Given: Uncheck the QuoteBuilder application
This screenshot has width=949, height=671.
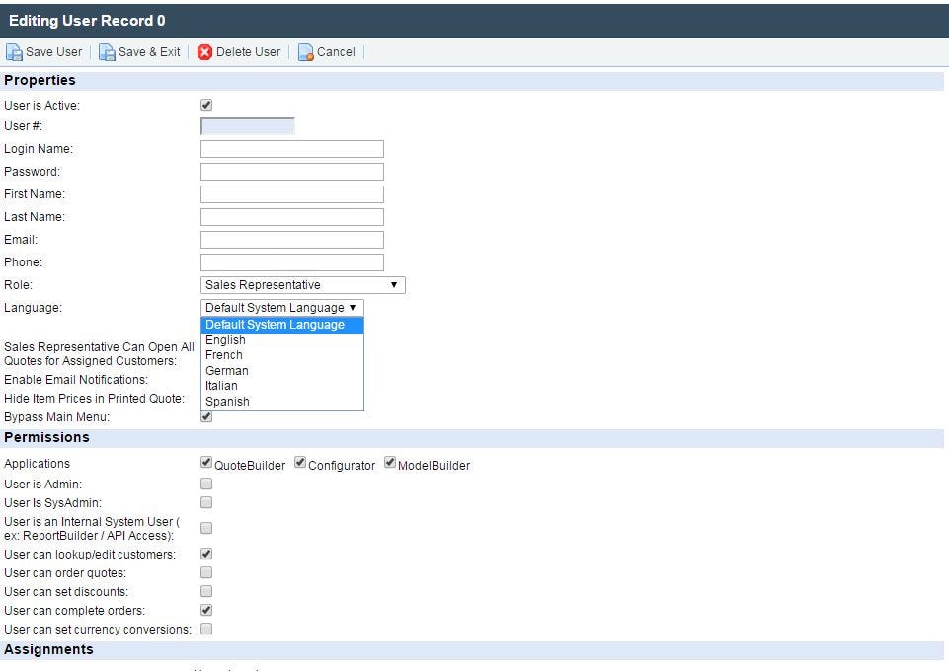Looking at the screenshot, I should (206, 462).
